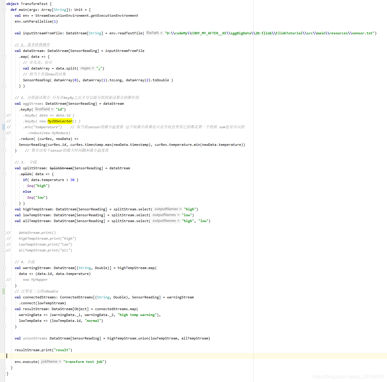Fold the warningStream map( block
Screen dimensions: 387x382
click(x=5, y=268)
